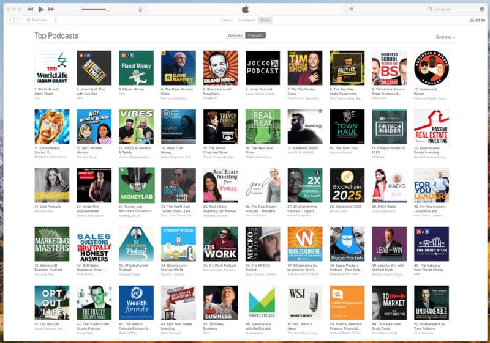Go back with the left chevron
The height and width of the screenshot is (343, 490).
pos(10,20)
